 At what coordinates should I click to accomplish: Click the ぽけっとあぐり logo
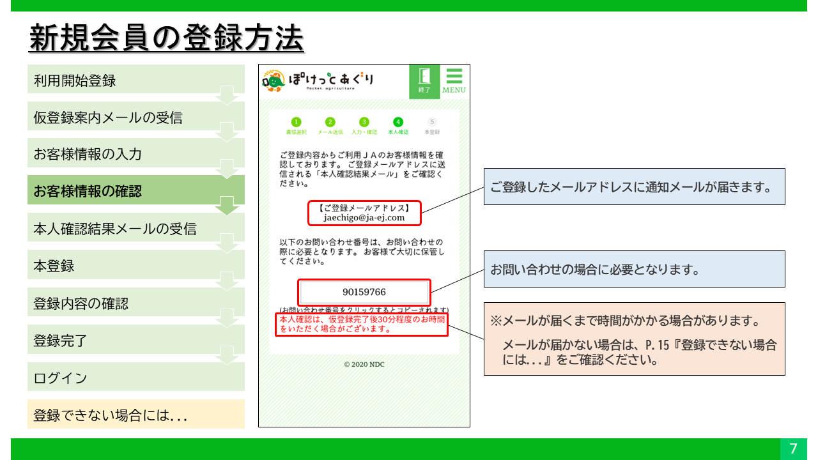pos(318,81)
